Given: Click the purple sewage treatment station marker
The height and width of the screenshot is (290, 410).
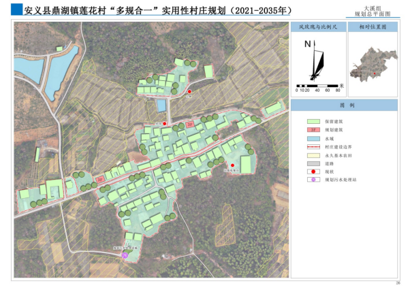Looking at the screenshot, I should [x=125, y=254].
